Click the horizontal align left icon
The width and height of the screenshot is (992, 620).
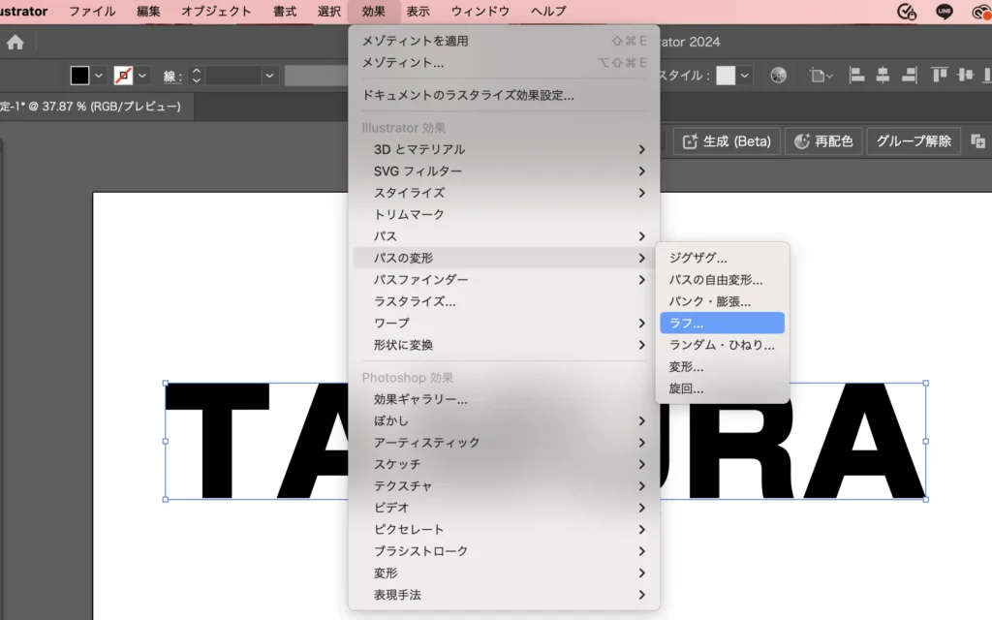click(856, 76)
